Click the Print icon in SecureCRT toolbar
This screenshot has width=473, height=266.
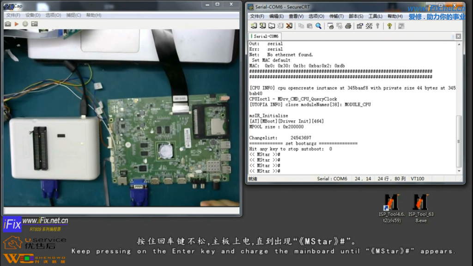348,26
